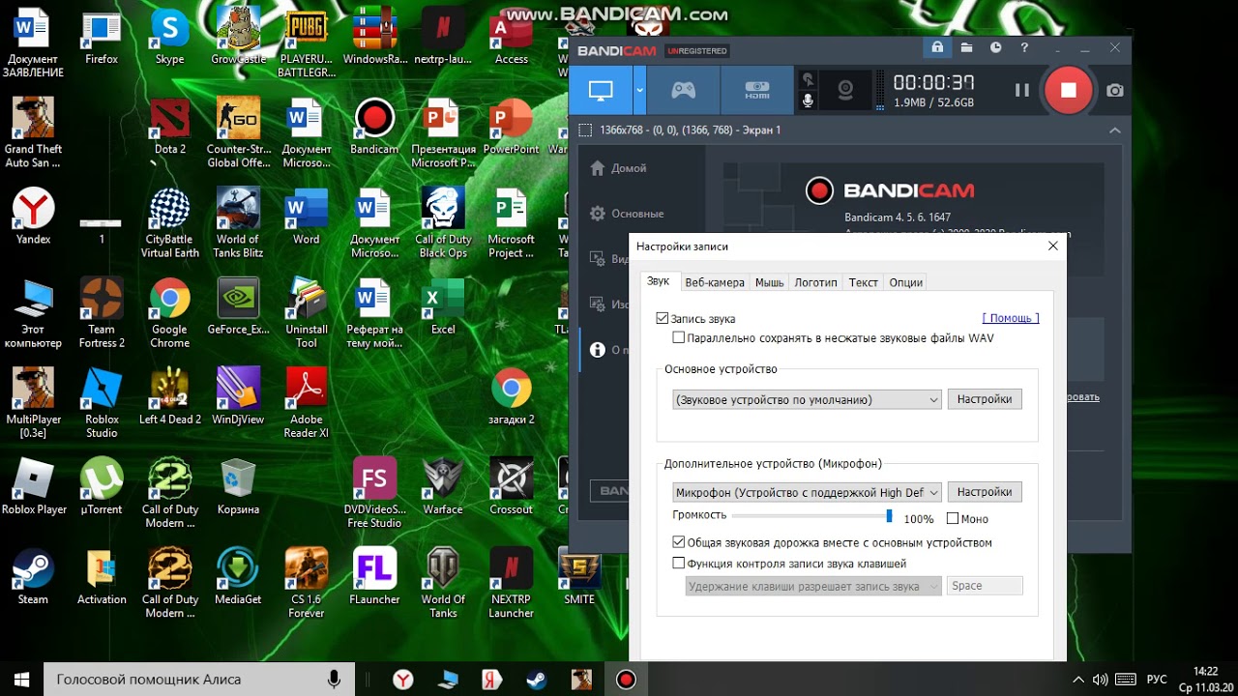Open the taskbar clock showing 14:22

point(1205,680)
